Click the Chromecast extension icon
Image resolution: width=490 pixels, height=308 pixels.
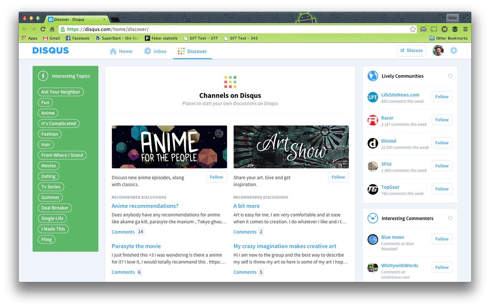(x=434, y=29)
